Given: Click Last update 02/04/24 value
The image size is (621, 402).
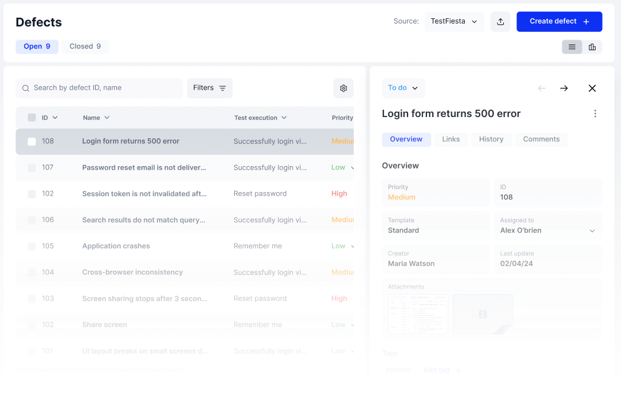Looking at the screenshot, I should [x=516, y=264].
